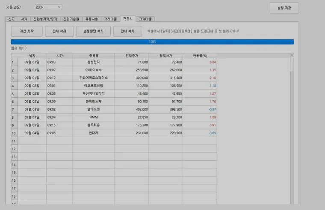Select the 현대차 cell
This screenshot has height=210, width=325.
(94, 133)
